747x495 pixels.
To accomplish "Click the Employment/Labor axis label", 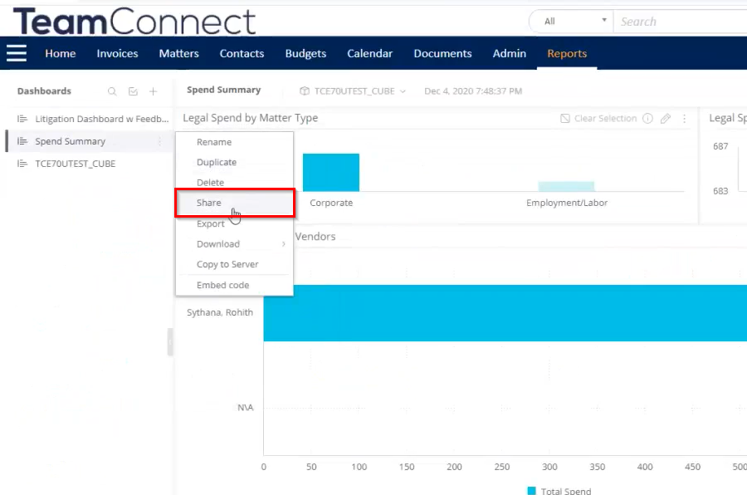I will point(566,203).
